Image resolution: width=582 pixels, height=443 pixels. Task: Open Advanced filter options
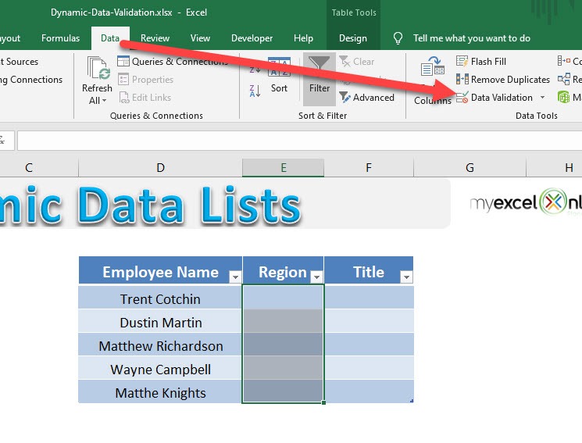pos(366,98)
